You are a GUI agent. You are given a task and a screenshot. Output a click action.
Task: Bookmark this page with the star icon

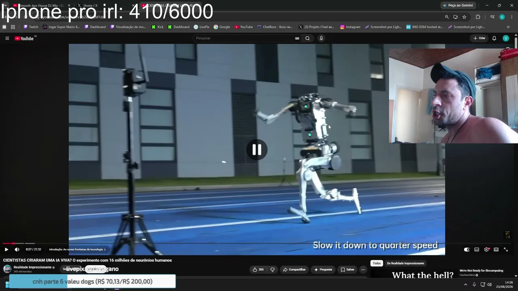464,17
